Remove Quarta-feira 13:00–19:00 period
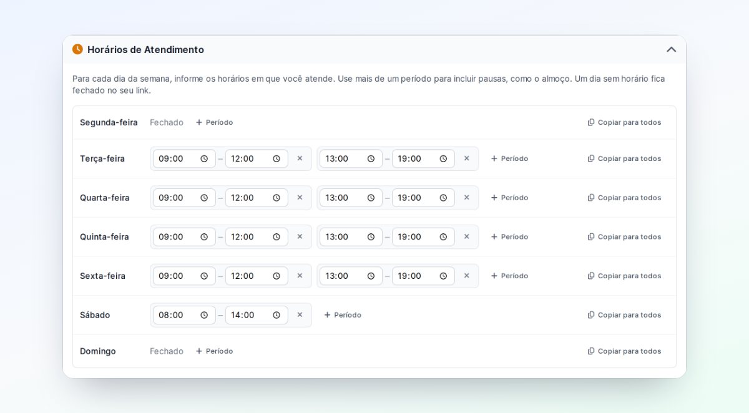Screen dimensions: 749x413 pyautogui.click(x=466, y=198)
